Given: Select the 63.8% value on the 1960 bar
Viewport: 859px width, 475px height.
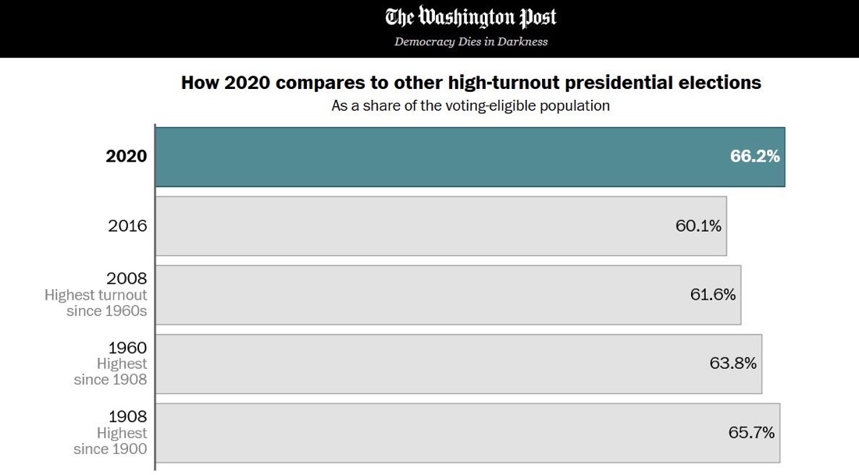Looking at the screenshot, I should click(733, 363).
